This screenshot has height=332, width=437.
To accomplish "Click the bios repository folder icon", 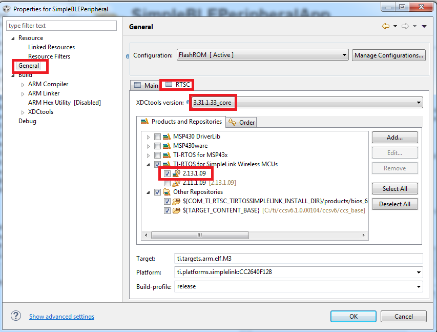I will click(x=176, y=201).
